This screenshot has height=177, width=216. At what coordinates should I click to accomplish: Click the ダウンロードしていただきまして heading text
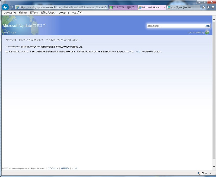pos(43,40)
